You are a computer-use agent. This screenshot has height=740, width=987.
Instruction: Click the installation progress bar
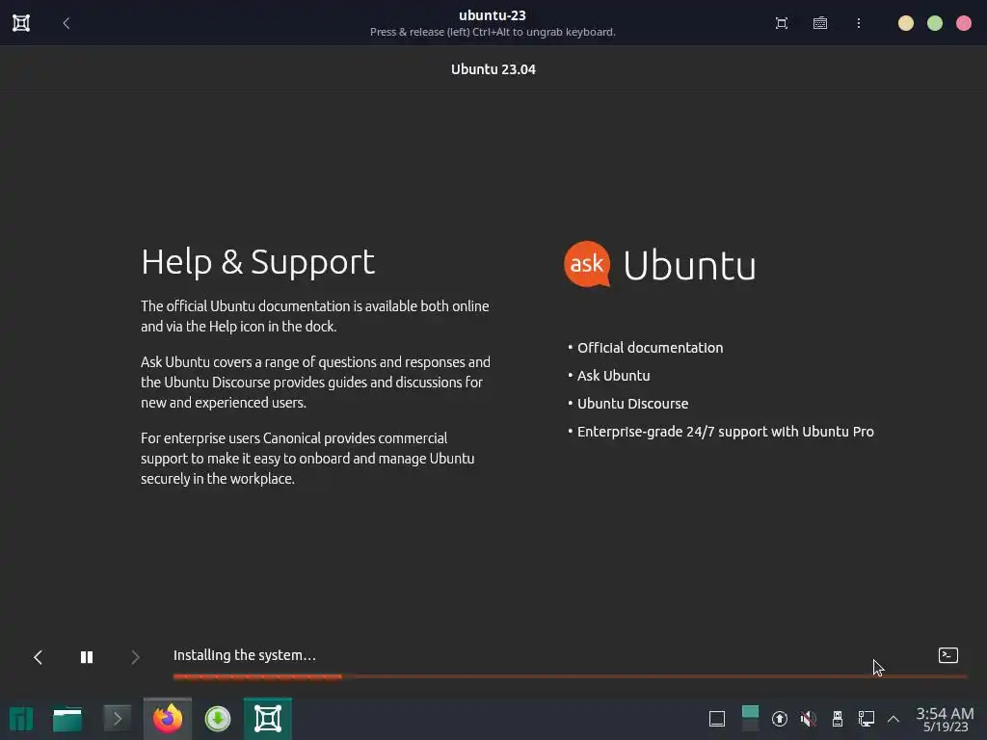(570, 676)
